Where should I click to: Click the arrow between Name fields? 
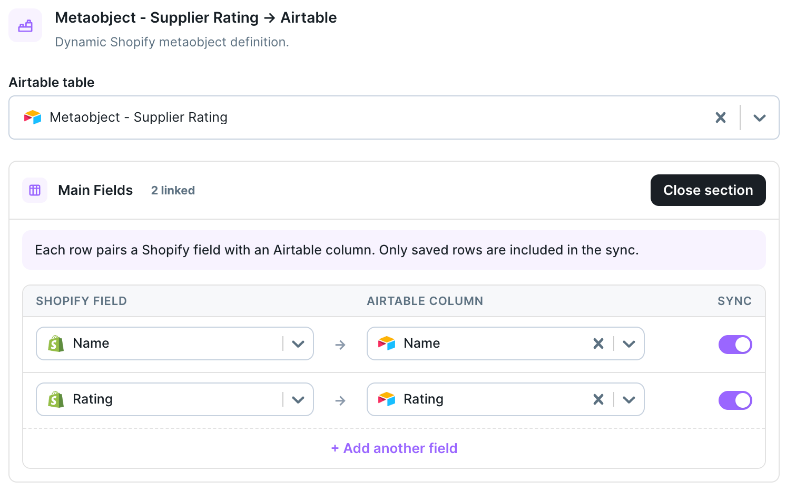tap(340, 345)
